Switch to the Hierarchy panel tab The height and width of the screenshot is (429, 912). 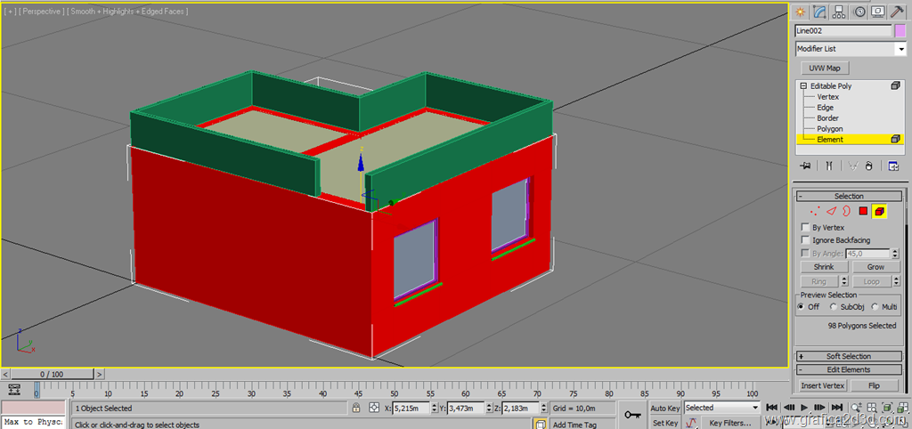pos(839,12)
